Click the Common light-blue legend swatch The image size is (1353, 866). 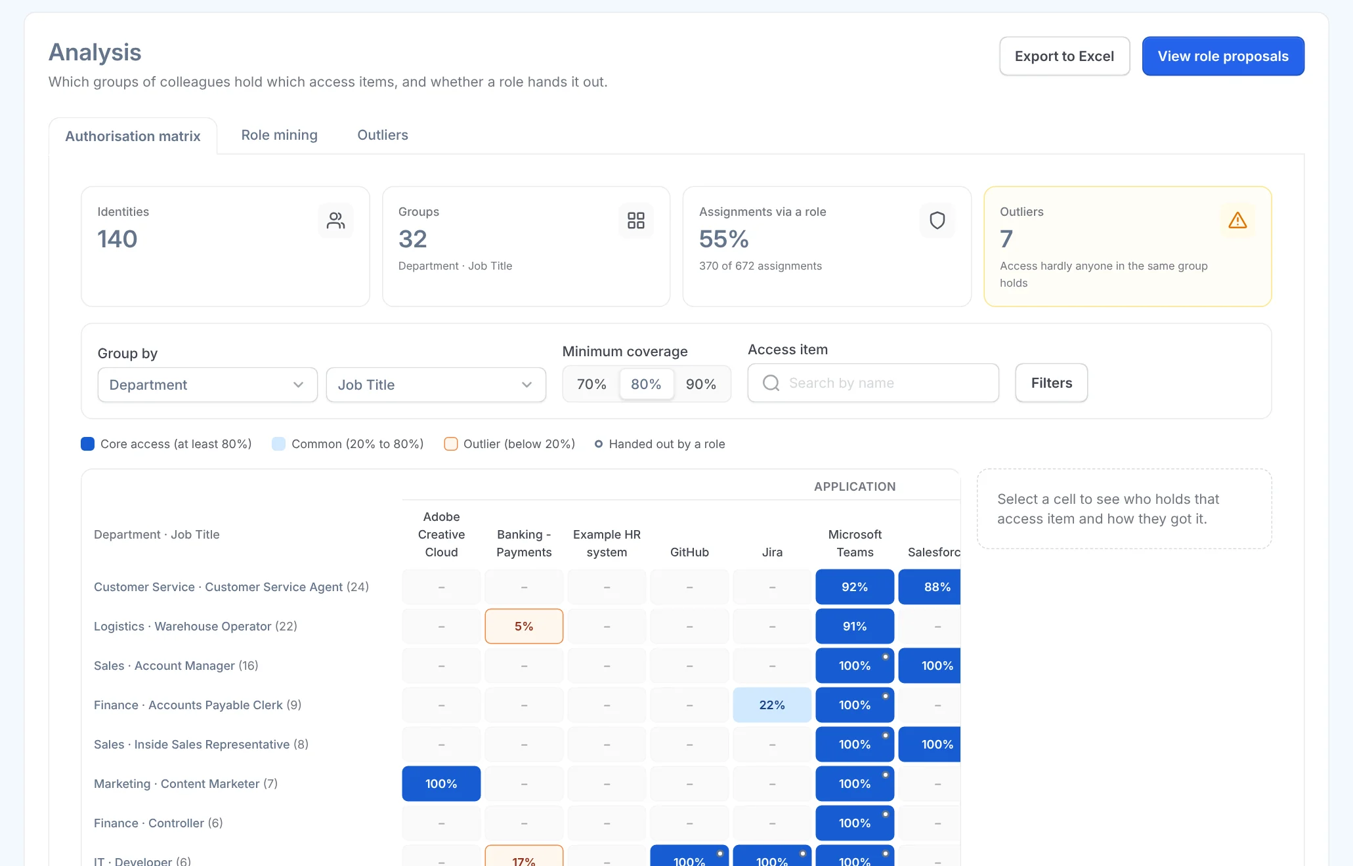278,444
